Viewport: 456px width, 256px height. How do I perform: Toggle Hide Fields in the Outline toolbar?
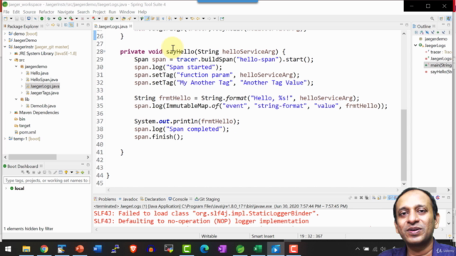[427, 33]
